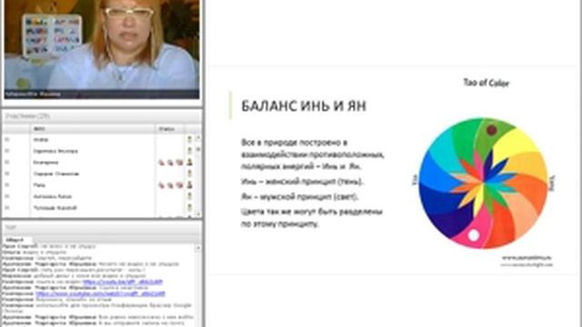Click the chat scrollbar up arrow
This screenshot has height=327, width=582.
[198, 247]
